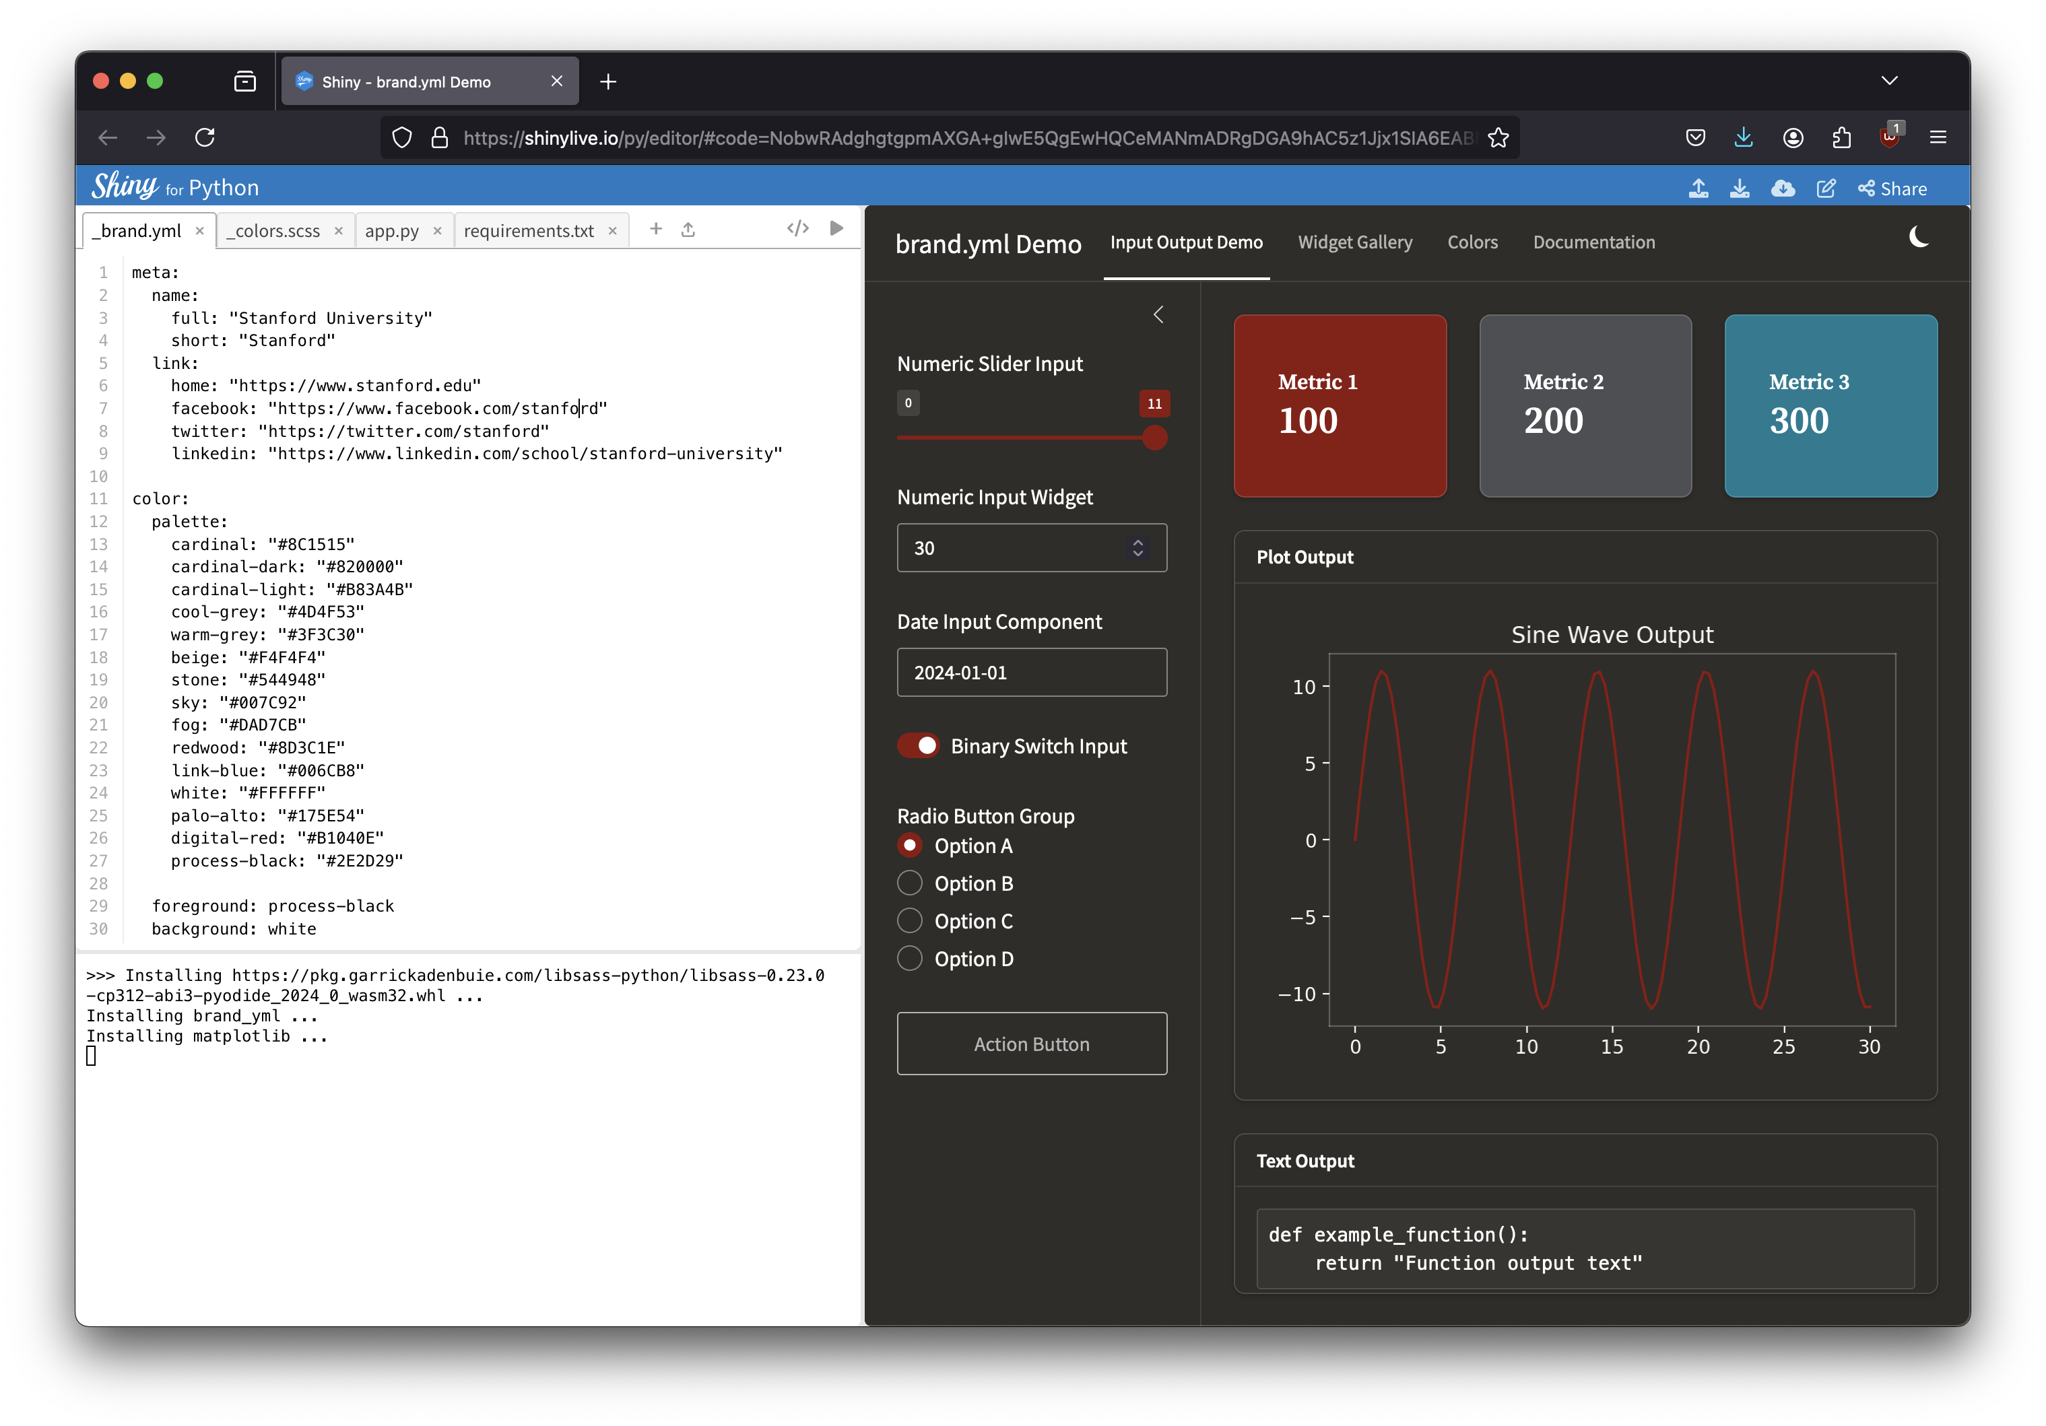Close the app.py file tab
This screenshot has height=1426, width=2046.
coord(438,231)
